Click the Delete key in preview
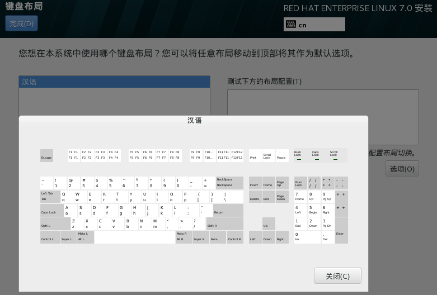Image resolution: width=437 pixels, height=295 pixels. pos(255,196)
